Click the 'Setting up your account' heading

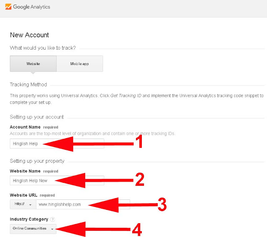(37, 117)
